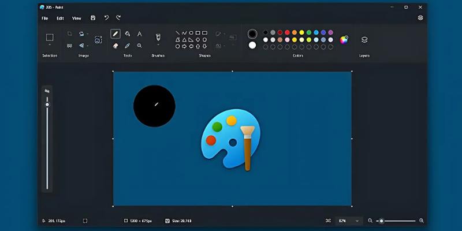The width and height of the screenshot is (462, 231).
Task: Click the zoom slider handle
Action: 382,221
